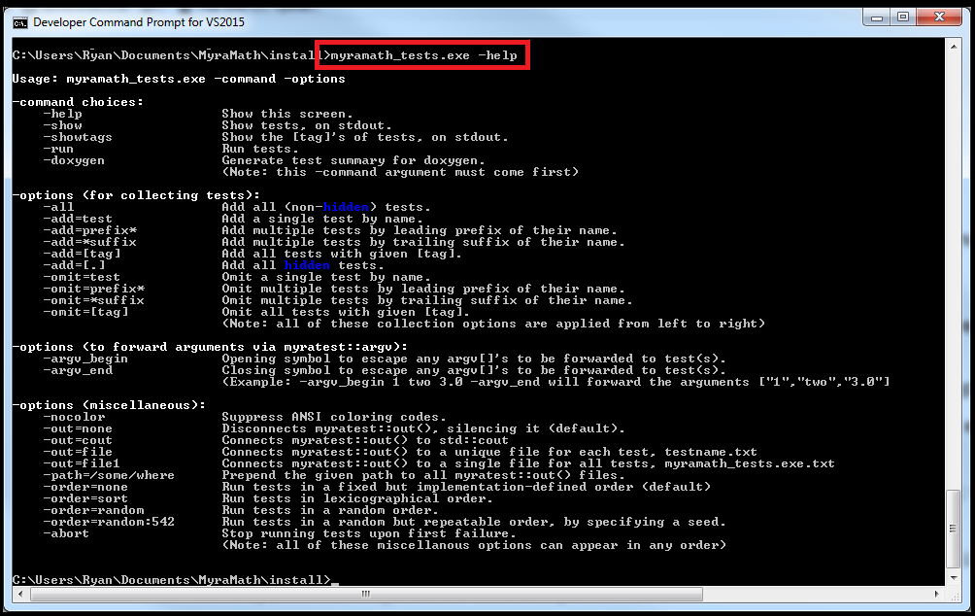Click 'Run tests in lexicographical order.' description

(357, 499)
